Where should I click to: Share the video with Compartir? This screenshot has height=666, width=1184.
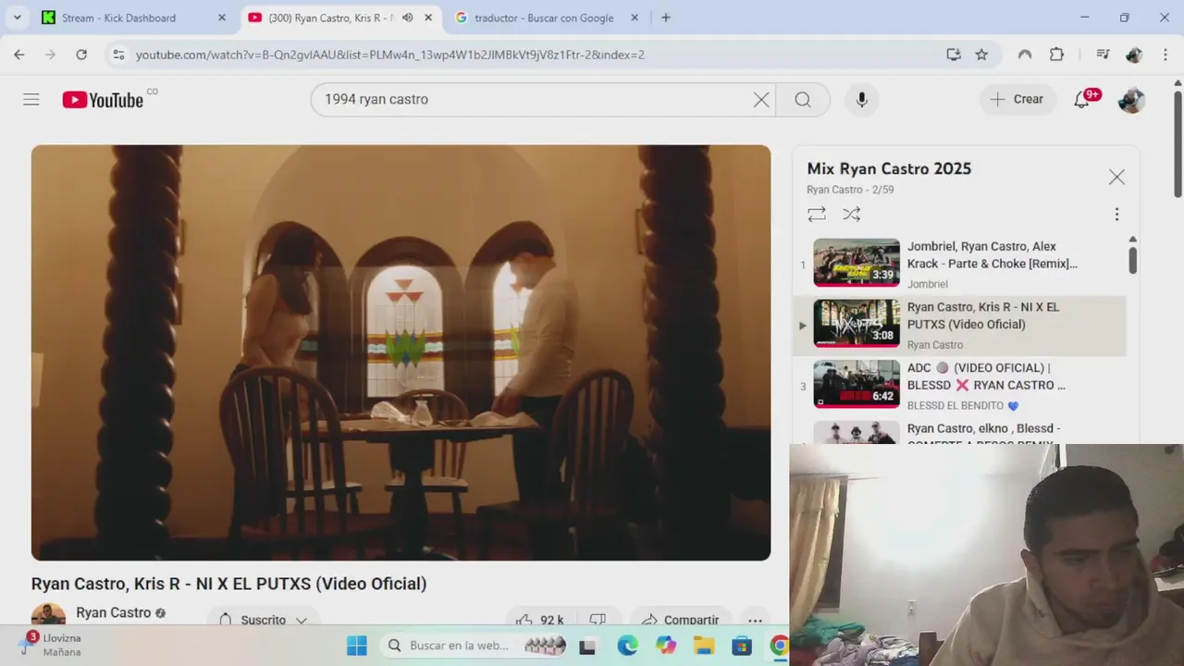[681, 620]
